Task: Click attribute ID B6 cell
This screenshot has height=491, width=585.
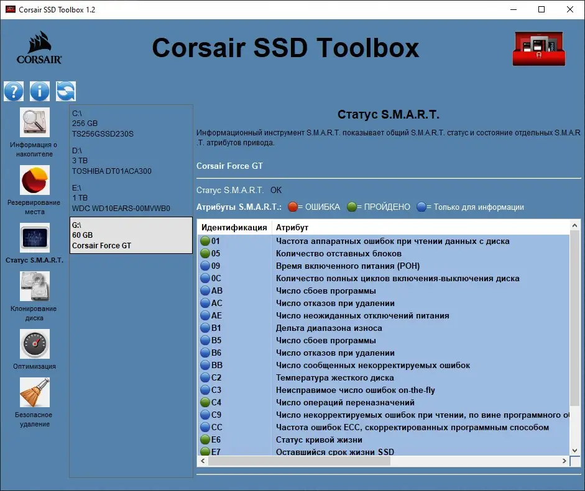Action: 234,353
